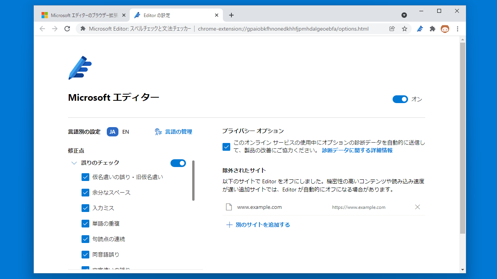The width and height of the screenshot is (497, 279).
Task: Remove www.example.com with the X icon
Action: [x=417, y=207]
